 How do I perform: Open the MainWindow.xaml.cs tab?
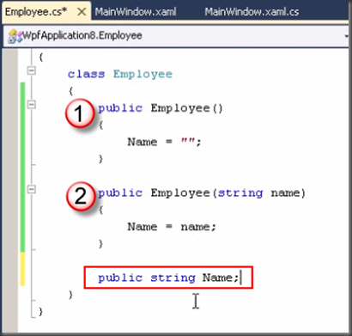(252, 12)
